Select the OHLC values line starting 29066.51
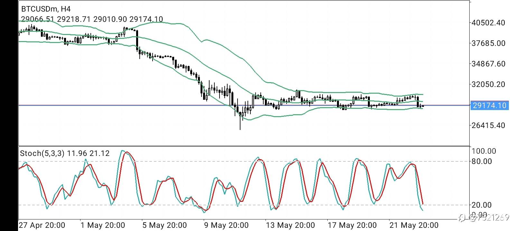 point(92,19)
